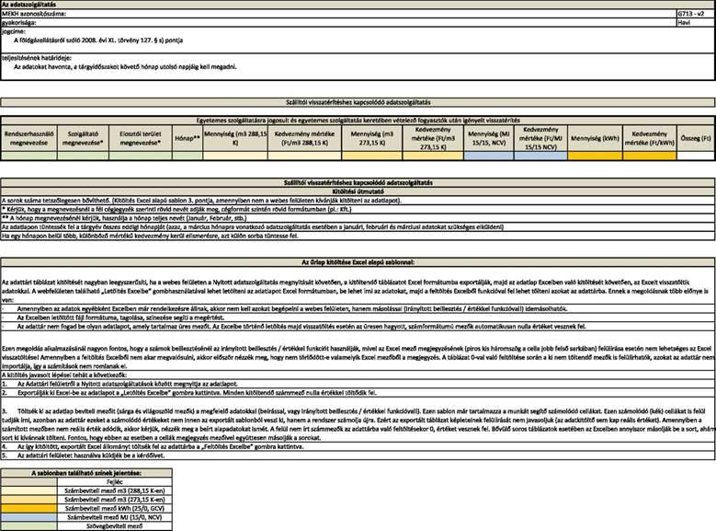Click the empty Rendszerhasználó megnevezése input cell
The image size is (716, 531).
click(28, 156)
